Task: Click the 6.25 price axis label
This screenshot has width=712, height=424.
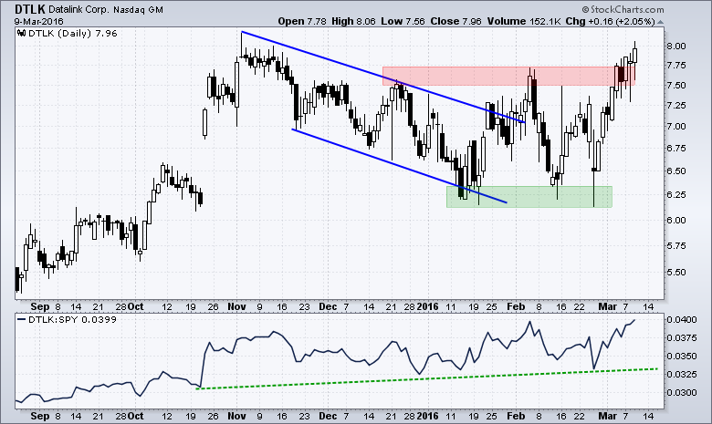Action: point(676,194)
